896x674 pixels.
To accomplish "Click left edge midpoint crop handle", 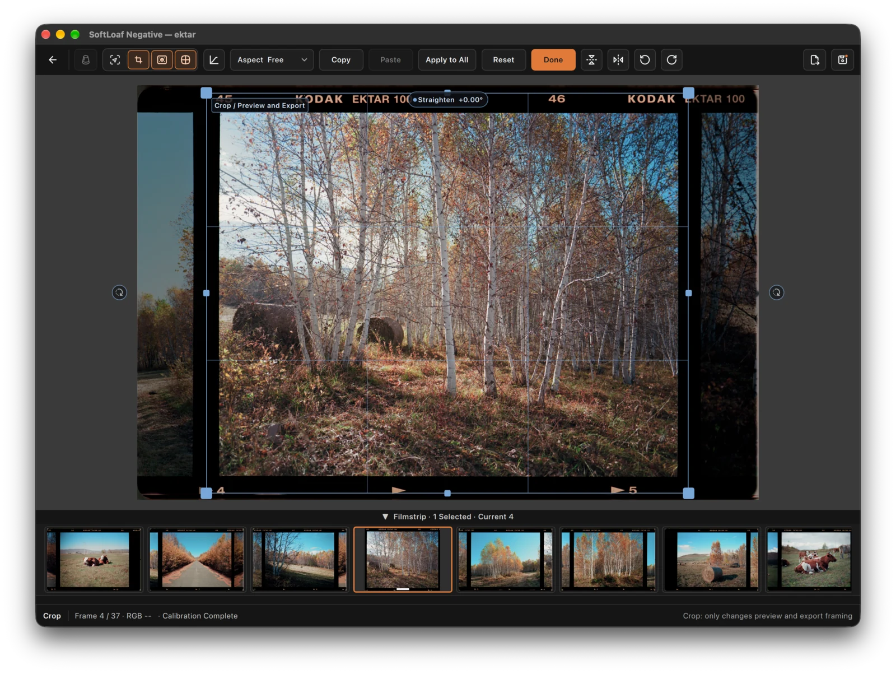I will (x=206, y=293).
